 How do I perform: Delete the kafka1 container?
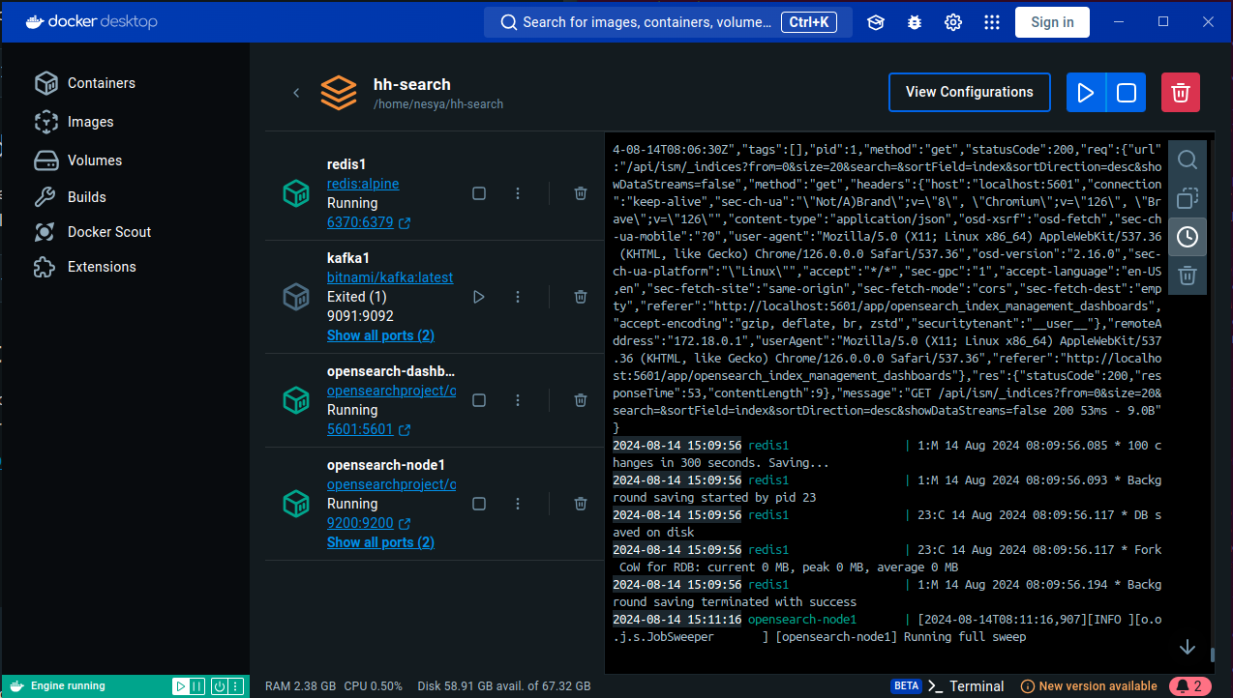pyautogui.click(x=581, y=297)
